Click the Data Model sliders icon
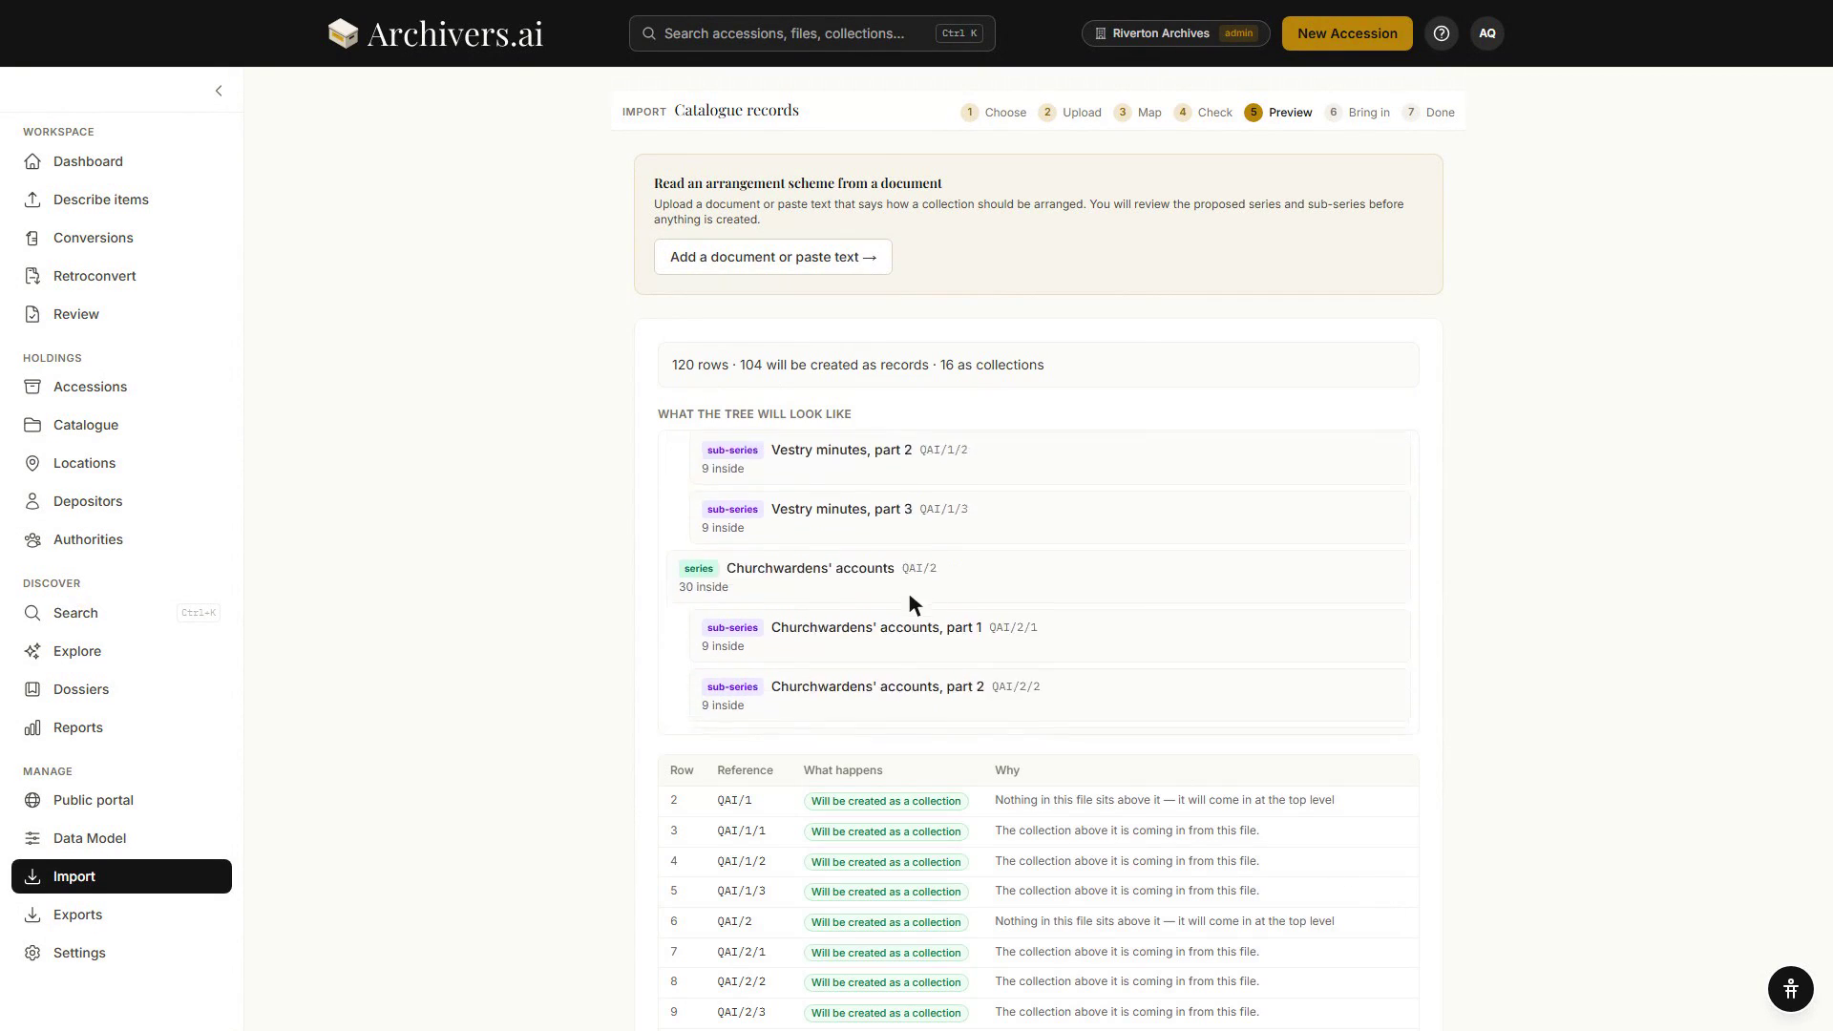Image resolution: width=1833 pixels, height=1031 pixels. coord(32,838)
